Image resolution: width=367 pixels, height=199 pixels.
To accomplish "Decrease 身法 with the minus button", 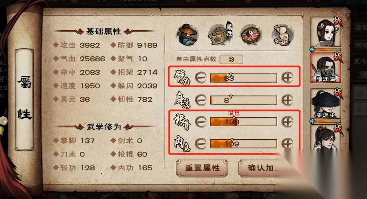I will pyautogui.click(x=200, y=100).
